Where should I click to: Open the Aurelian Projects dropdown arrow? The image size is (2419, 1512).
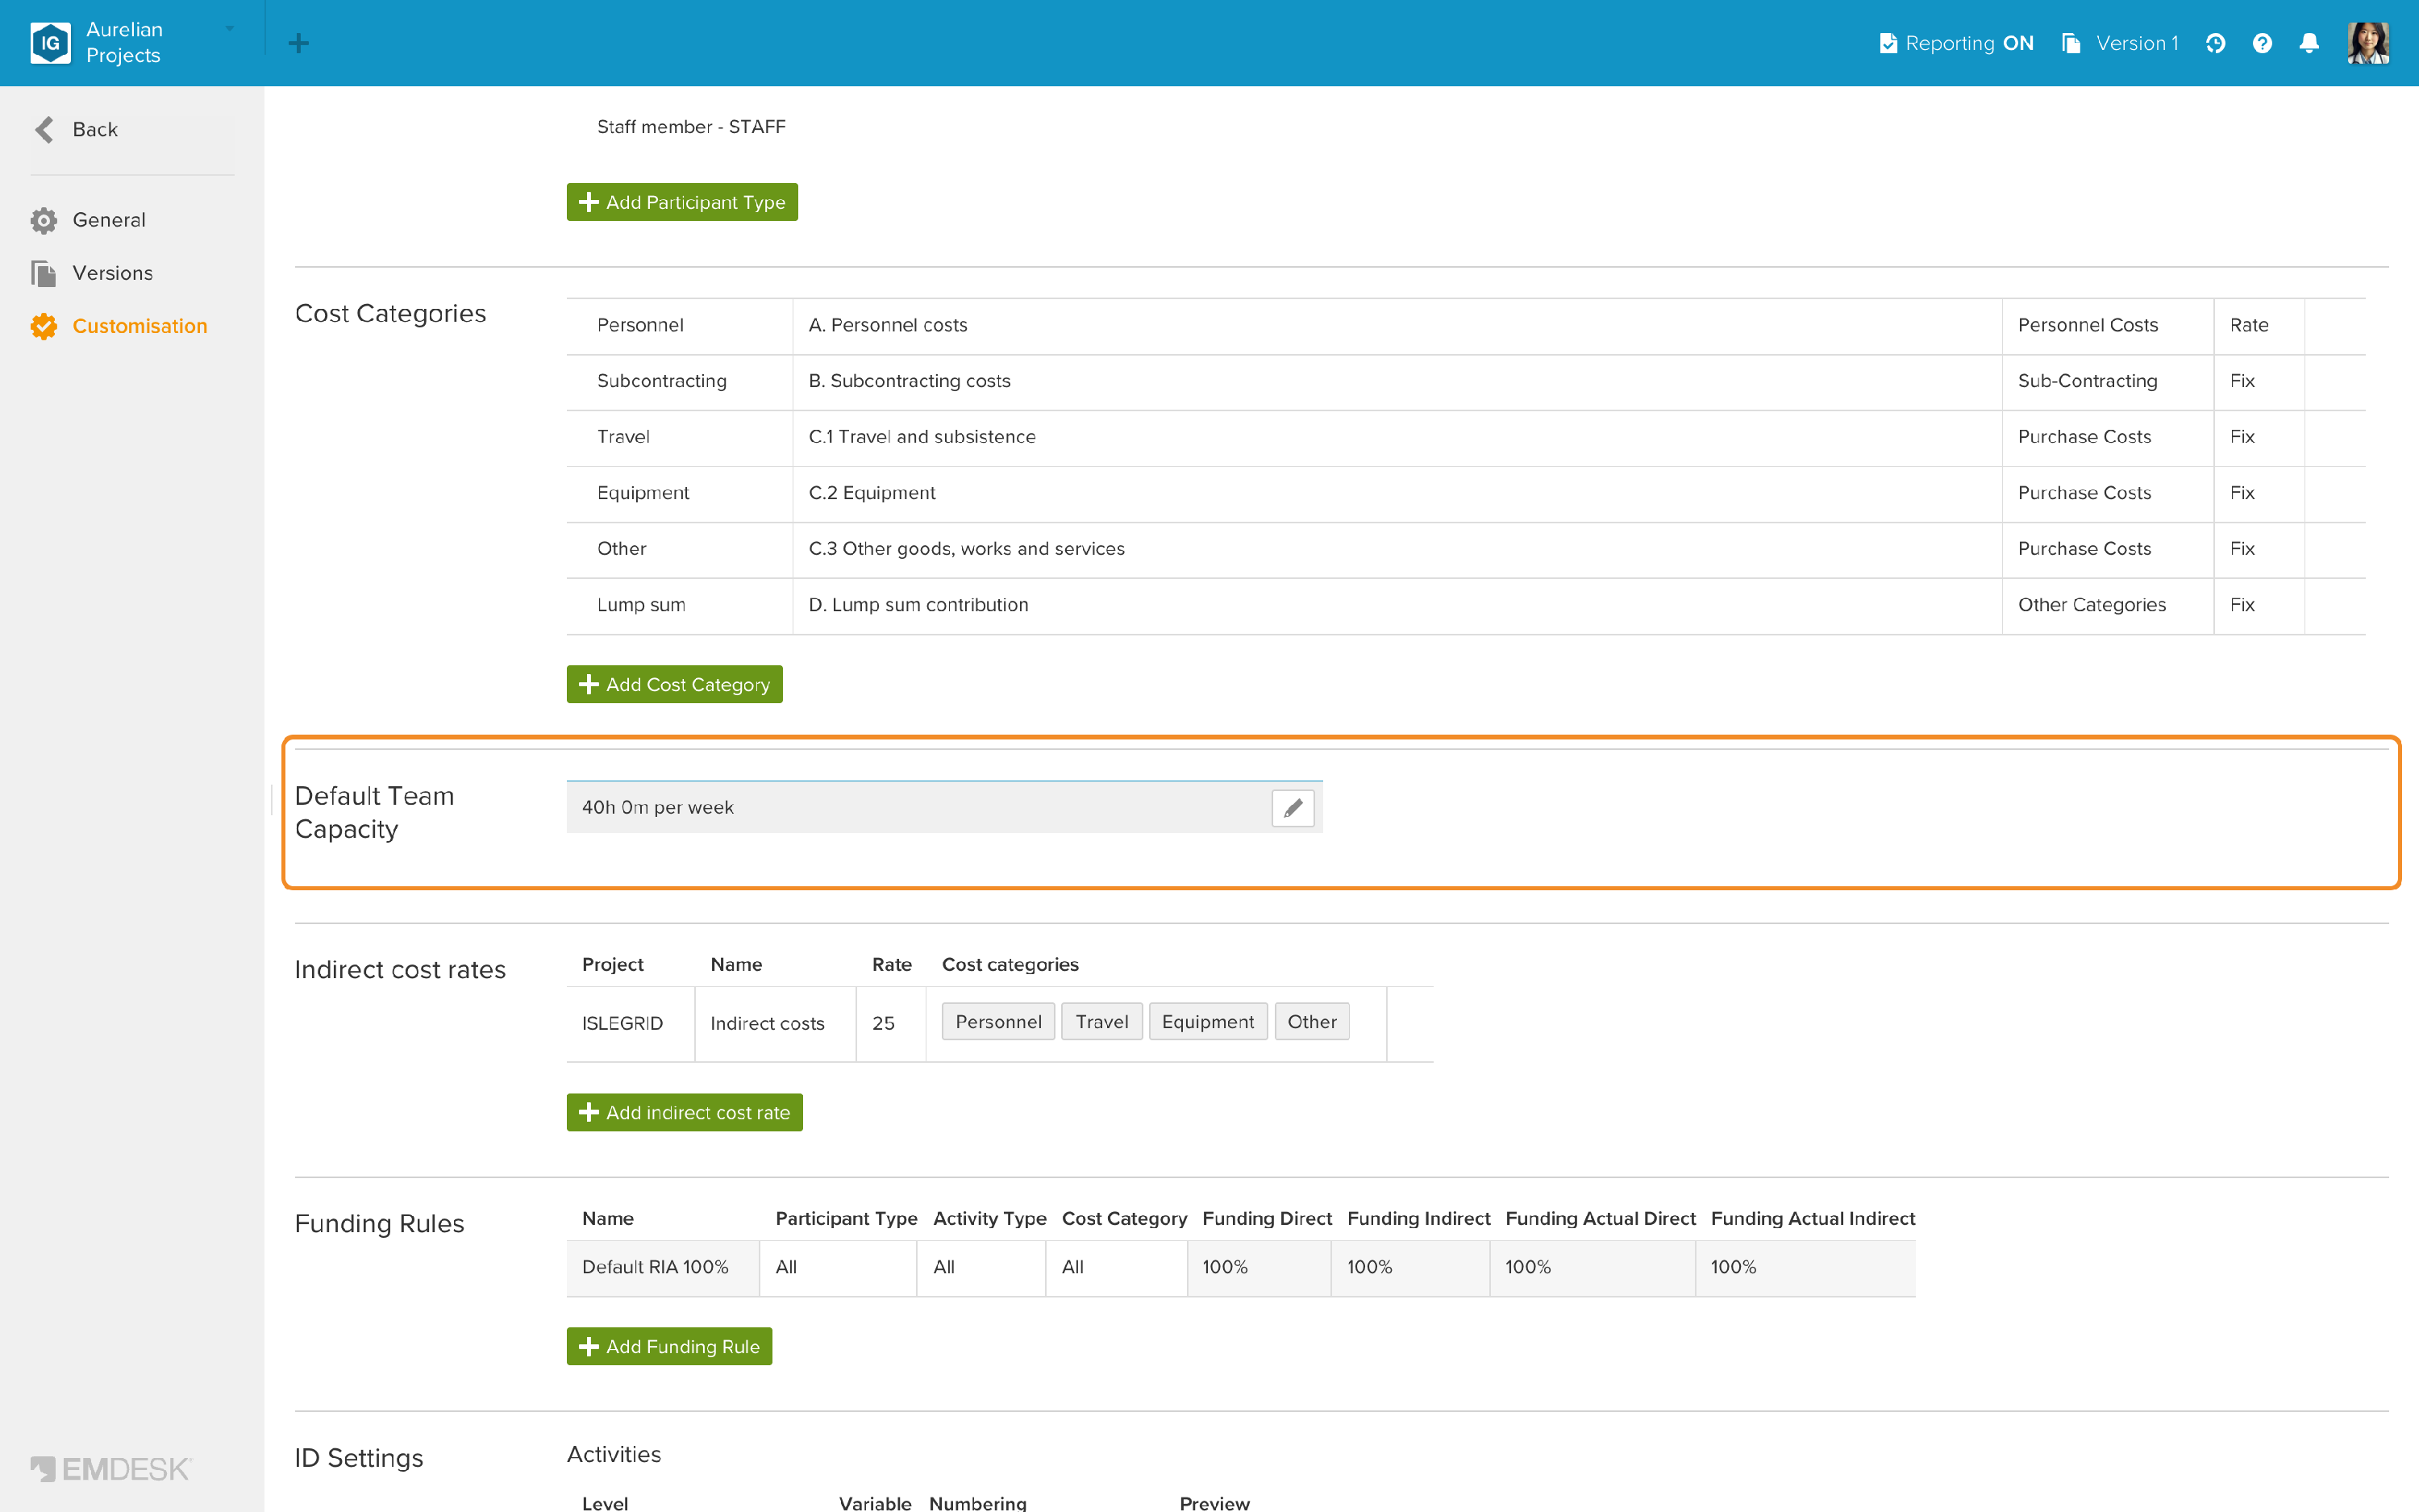tap(230, 29)
